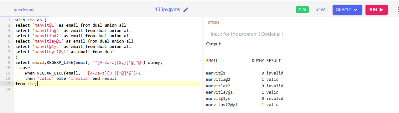Click the 'dummy,' alias in line 9
The image size is (399, 113).
[155, 63]
